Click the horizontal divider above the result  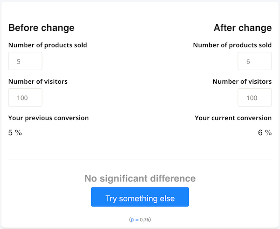140,159
